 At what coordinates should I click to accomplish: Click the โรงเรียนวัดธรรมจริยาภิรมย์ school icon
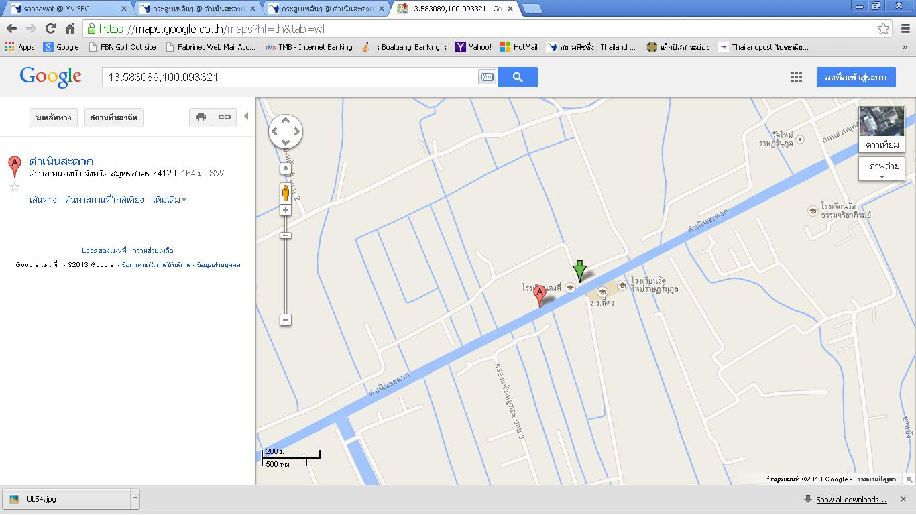tap(813, 211)
